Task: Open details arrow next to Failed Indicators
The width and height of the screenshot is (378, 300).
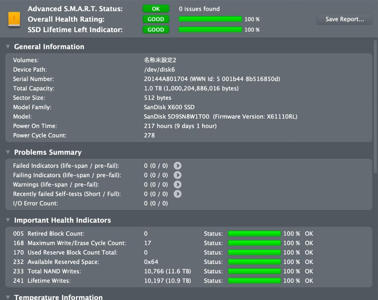Action: (x=177, y=165)
